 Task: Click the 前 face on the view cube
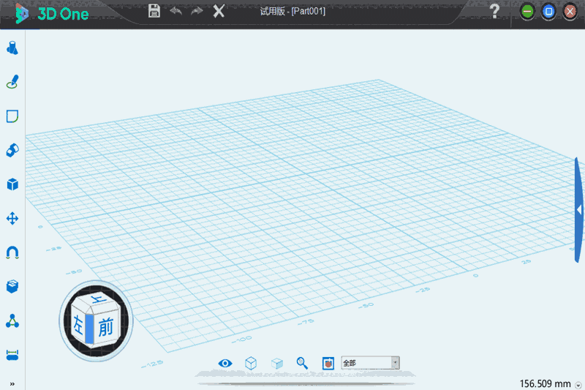pos(106,328)
